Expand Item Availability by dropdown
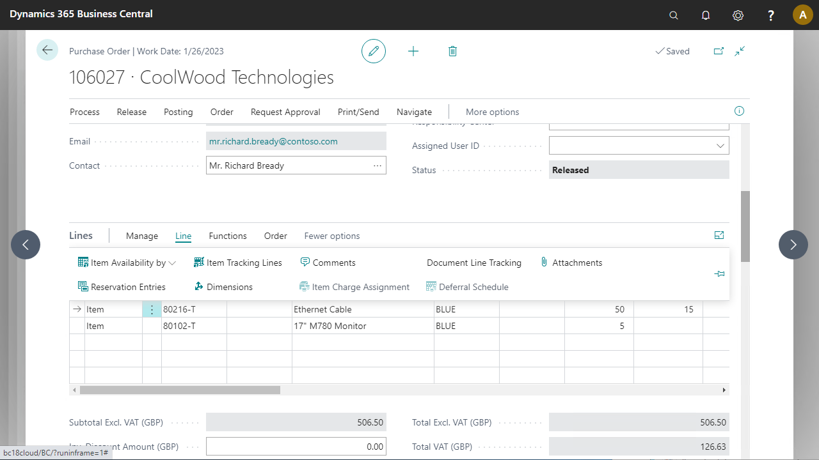 tap(127, 263)
